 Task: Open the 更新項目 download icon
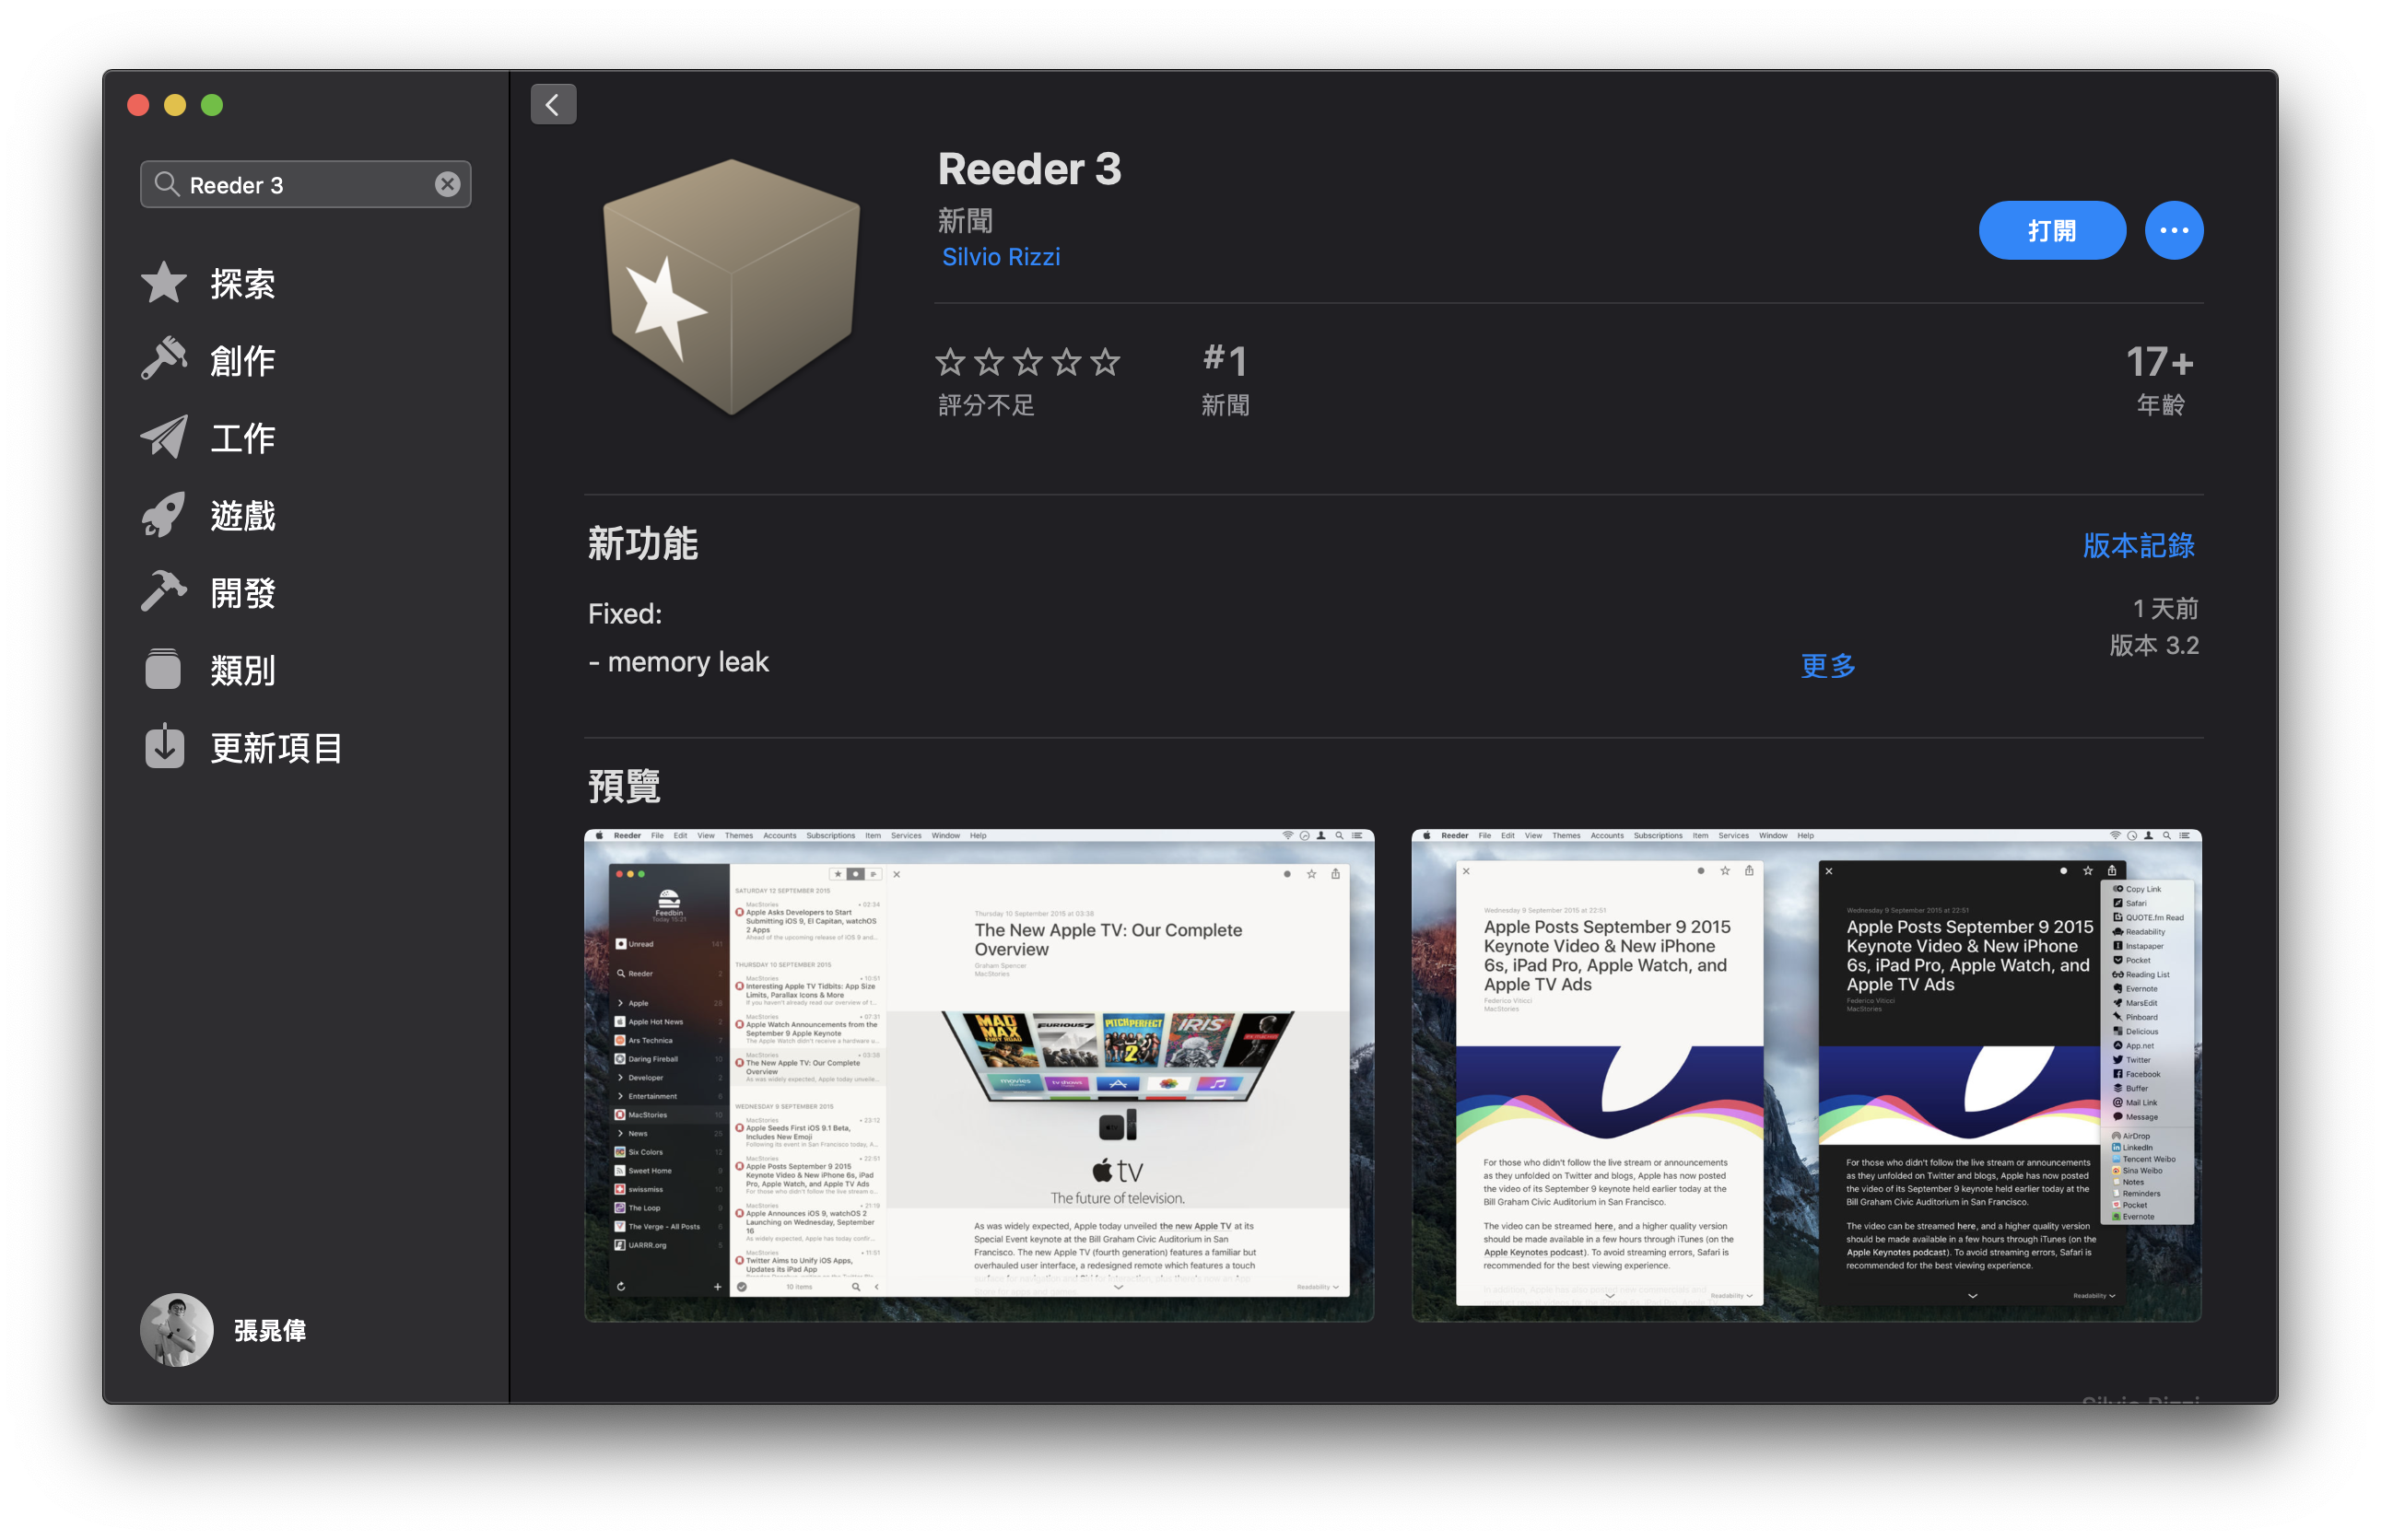(163, 747)
